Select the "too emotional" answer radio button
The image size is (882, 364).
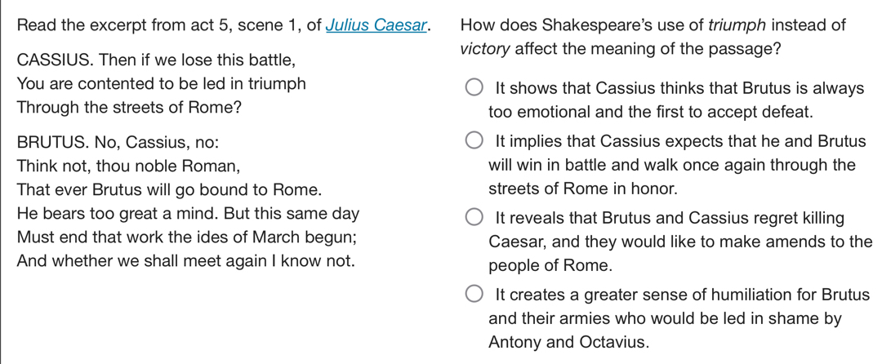474,88
